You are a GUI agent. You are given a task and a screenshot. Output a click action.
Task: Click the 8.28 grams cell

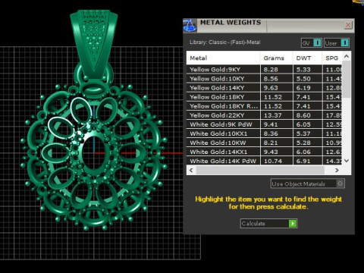[x=276, y=69]
